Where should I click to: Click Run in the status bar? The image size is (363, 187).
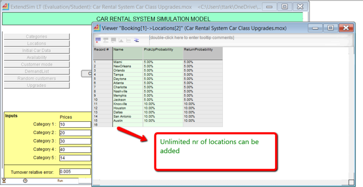click(x=60, y=181)
